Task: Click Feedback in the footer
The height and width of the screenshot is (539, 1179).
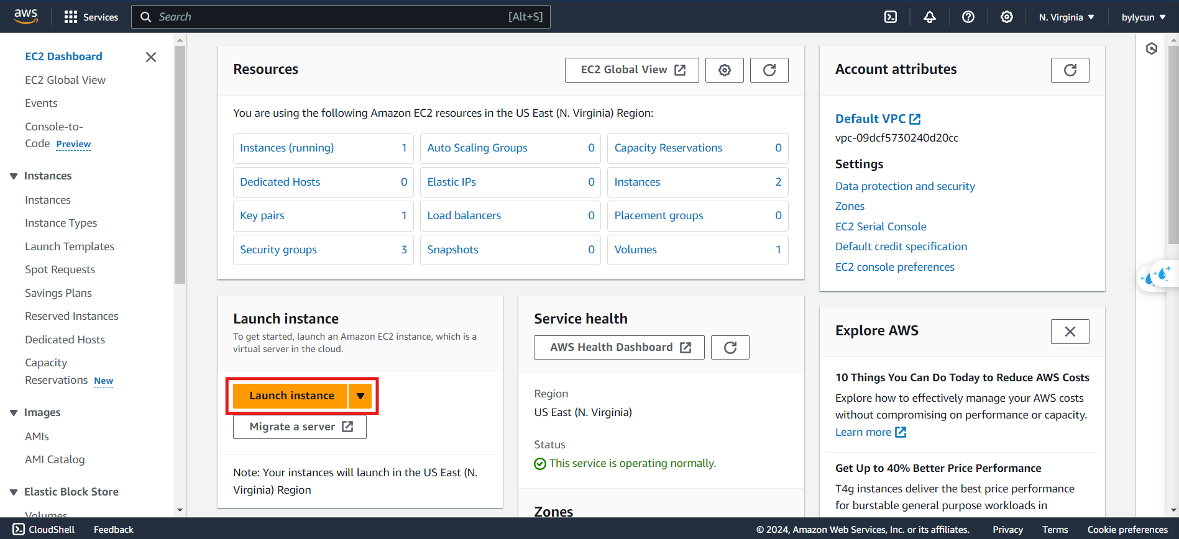Action: coord(114,530)
